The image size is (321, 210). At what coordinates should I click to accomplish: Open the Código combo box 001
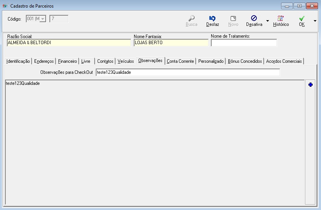[x=36, y=19]
